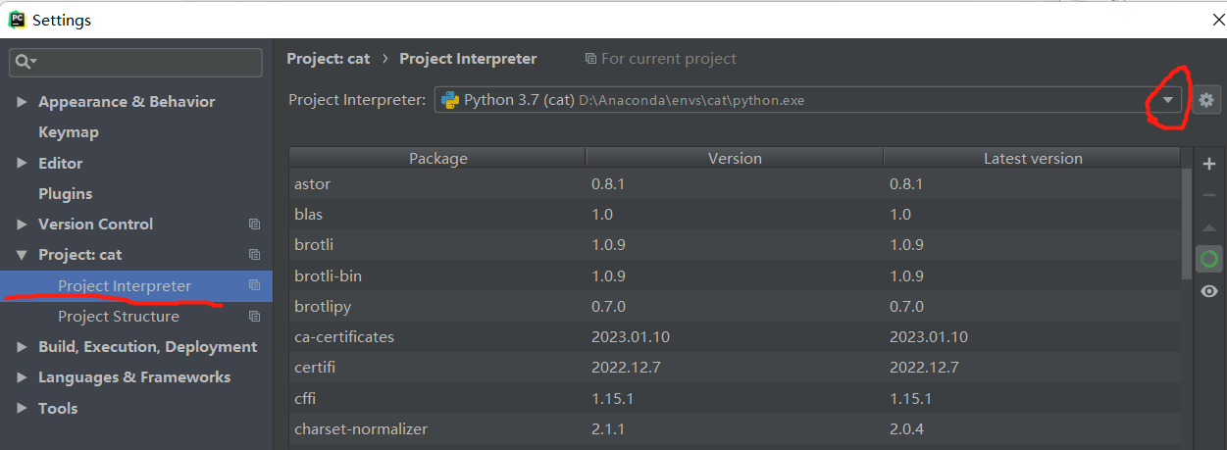This screenshot has width=1227, height=450.
Task: Click the upgrade package arrow icon
Action: (x=1209, y=228)
